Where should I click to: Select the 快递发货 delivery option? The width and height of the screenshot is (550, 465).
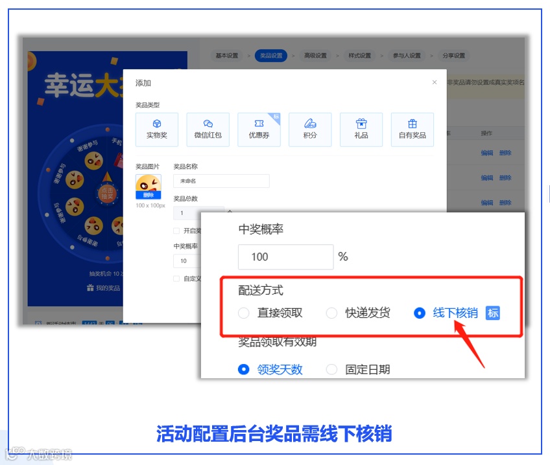[x=358, y=313]
